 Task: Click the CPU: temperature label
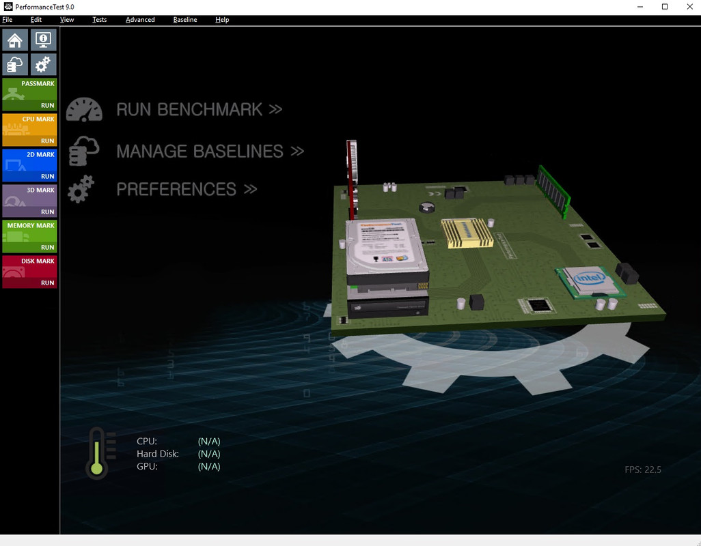(x=147, y=442)
